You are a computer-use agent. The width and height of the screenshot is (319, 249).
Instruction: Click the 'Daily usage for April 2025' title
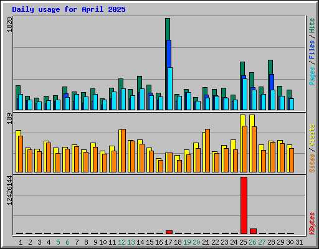coord(69,9)
